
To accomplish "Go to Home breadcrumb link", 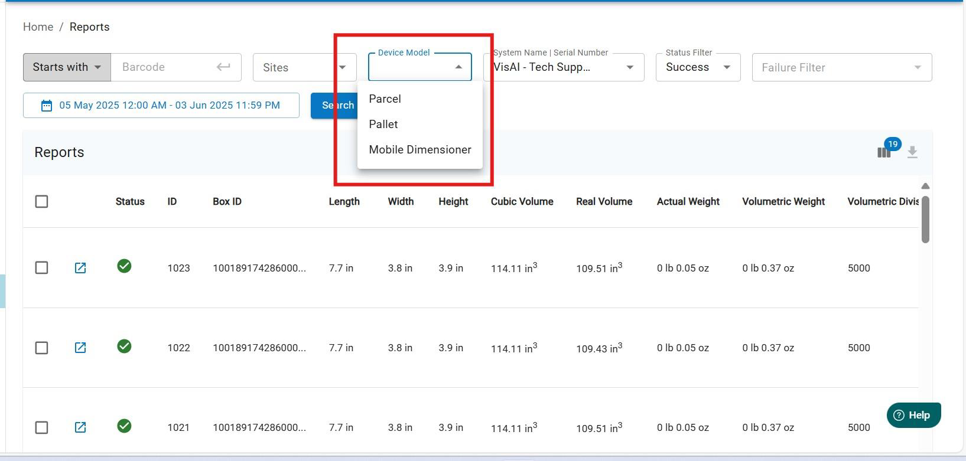I will (x=38, y=27).
